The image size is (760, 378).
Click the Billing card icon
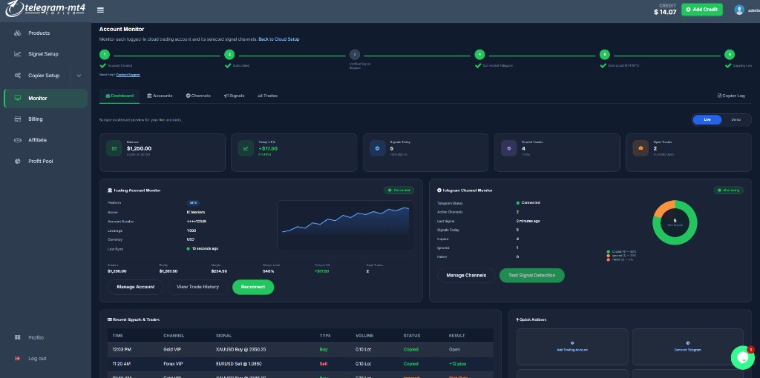coord(18,119)
